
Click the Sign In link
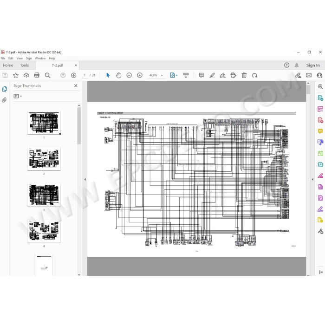point(313,65)
